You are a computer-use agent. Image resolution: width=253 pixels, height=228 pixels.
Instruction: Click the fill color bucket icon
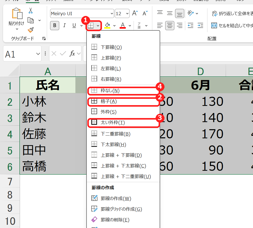pyautogui.click(x=107, y=26)
